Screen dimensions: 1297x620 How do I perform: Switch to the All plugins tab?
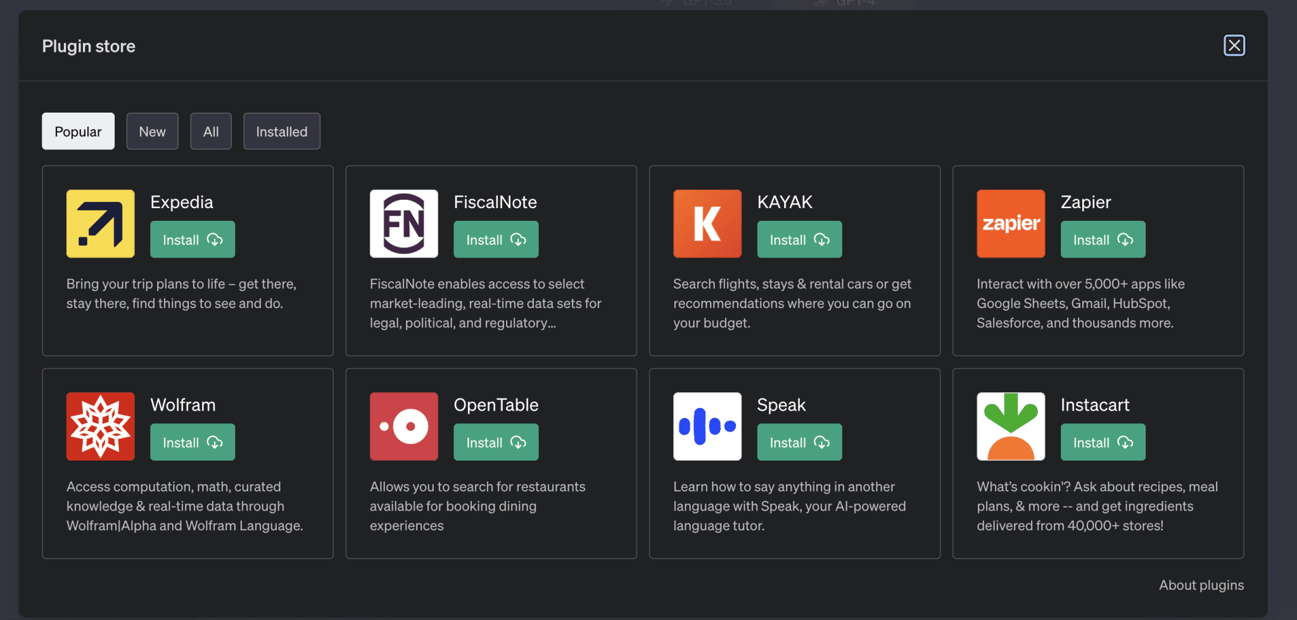coord(211,131)
